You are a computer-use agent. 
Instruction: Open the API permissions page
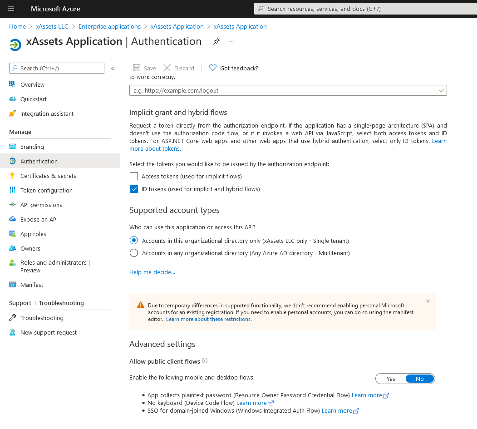point(41,205)
